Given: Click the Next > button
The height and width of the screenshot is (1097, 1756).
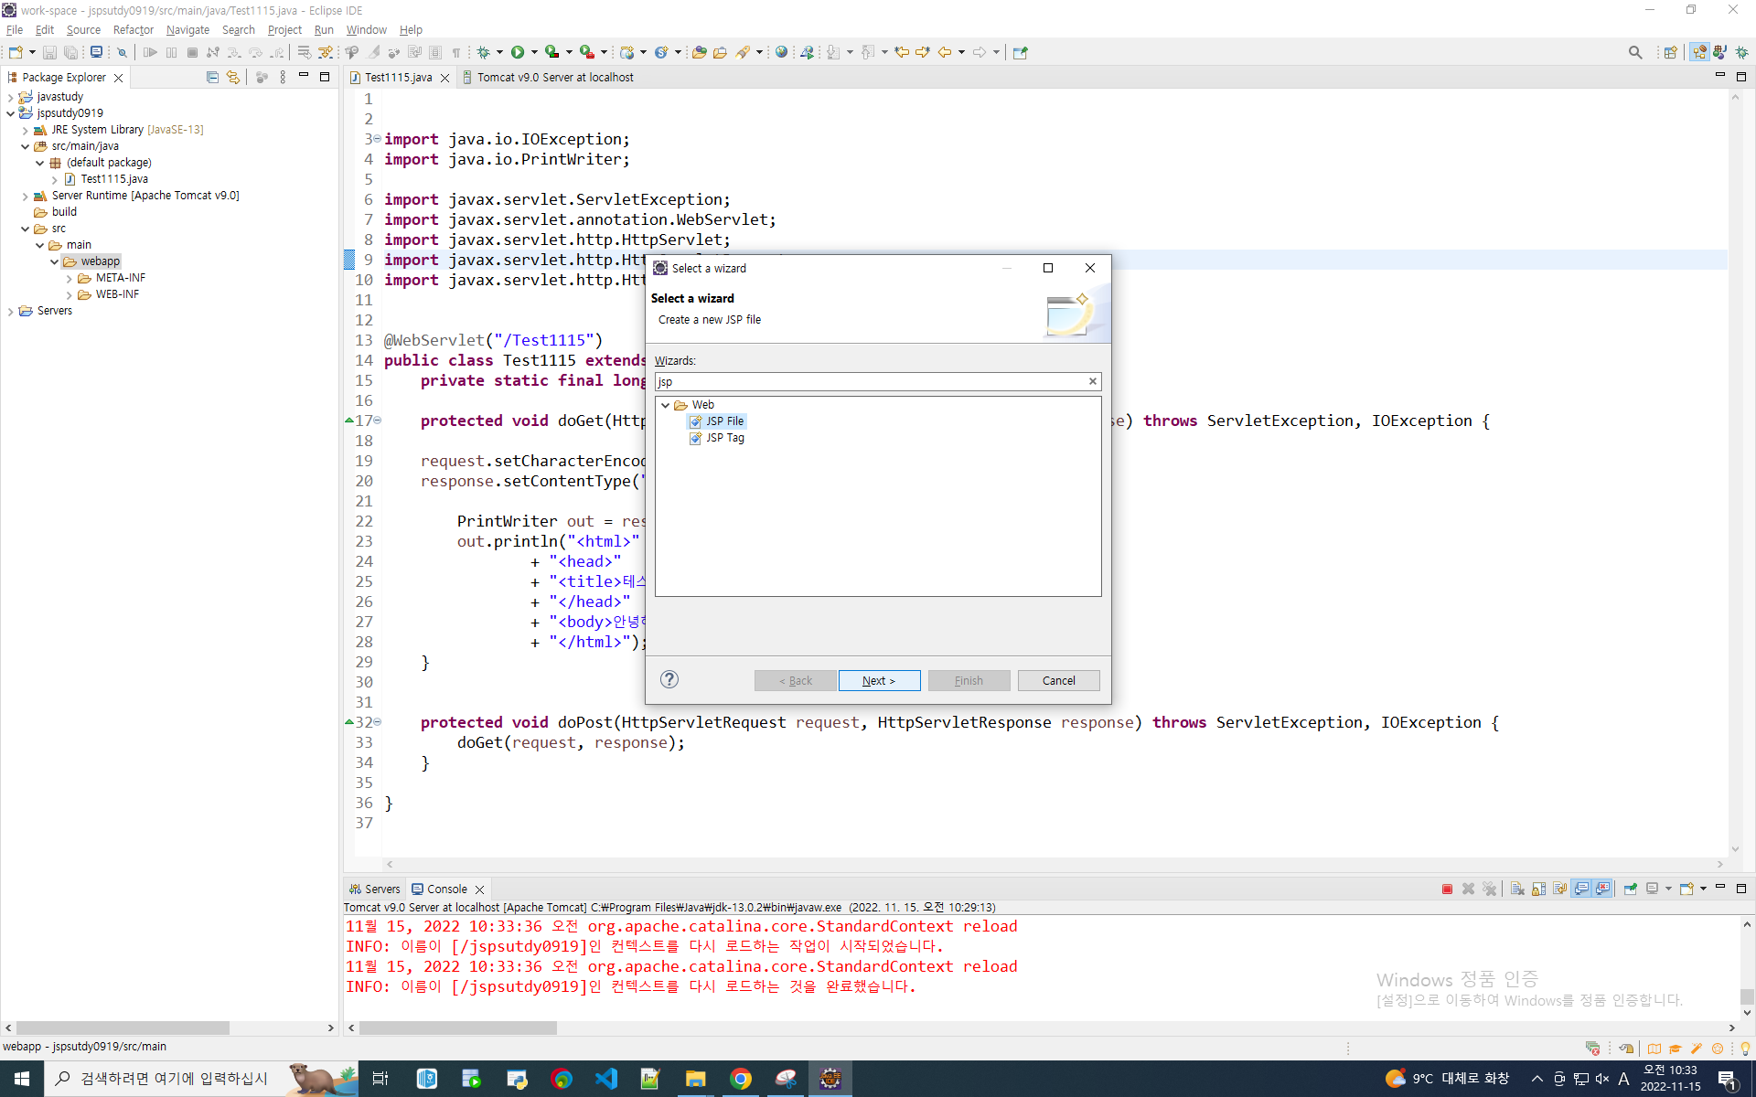Looking at the screenshot, I should [x=878, y=680].
